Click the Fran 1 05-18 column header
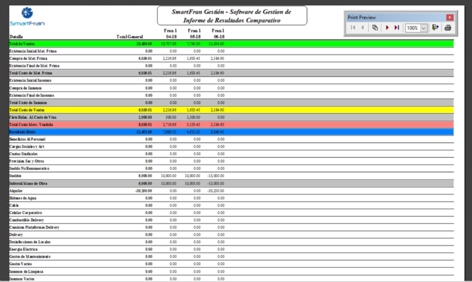The height and width of the screenshot is (282, 472). click(x=194, y=34)
